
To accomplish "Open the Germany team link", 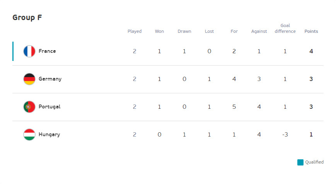I will [50, 79].
